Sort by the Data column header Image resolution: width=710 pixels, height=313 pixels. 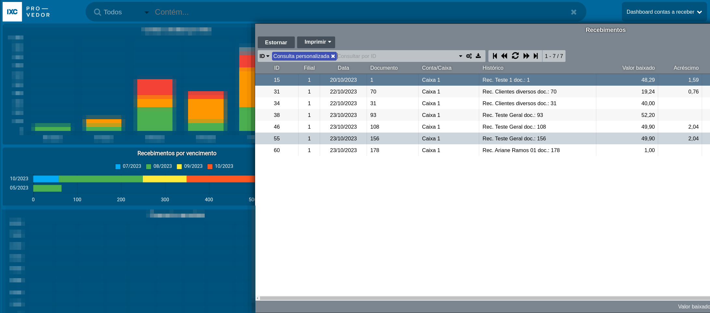tap(343, 68)
